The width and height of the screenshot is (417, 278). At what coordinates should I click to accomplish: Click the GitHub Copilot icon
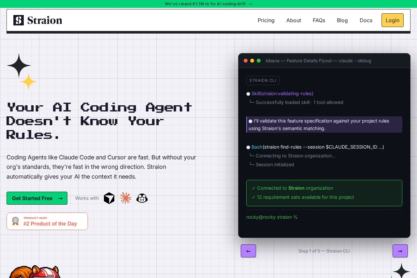click(x=142, y=198)
